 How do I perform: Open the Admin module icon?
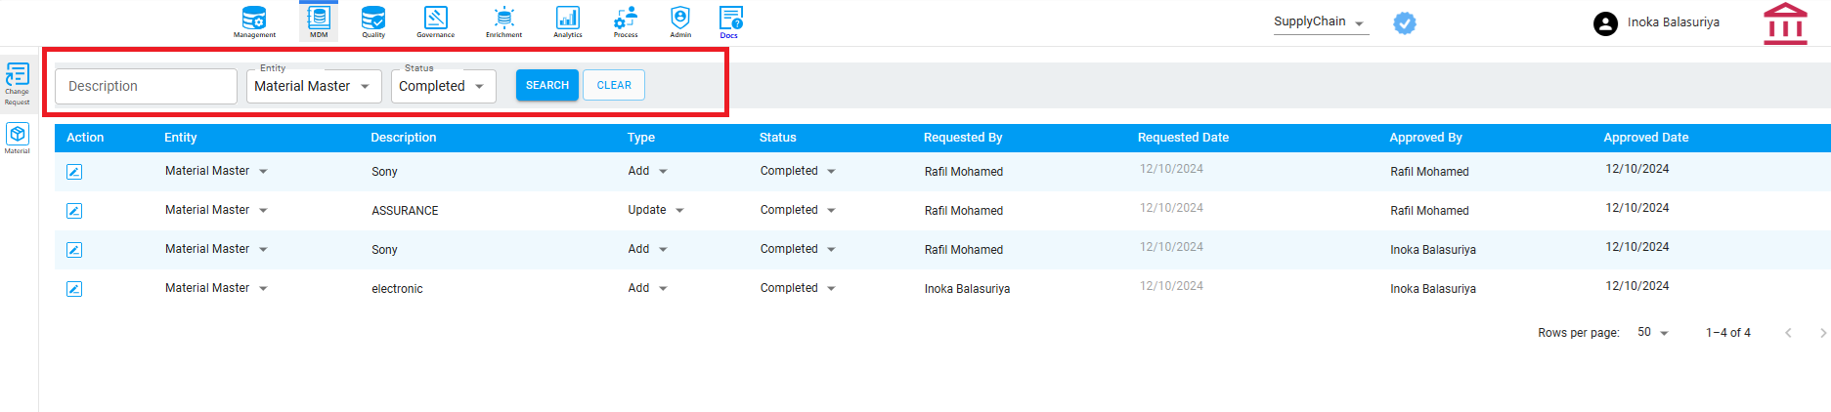coord(680,21)
